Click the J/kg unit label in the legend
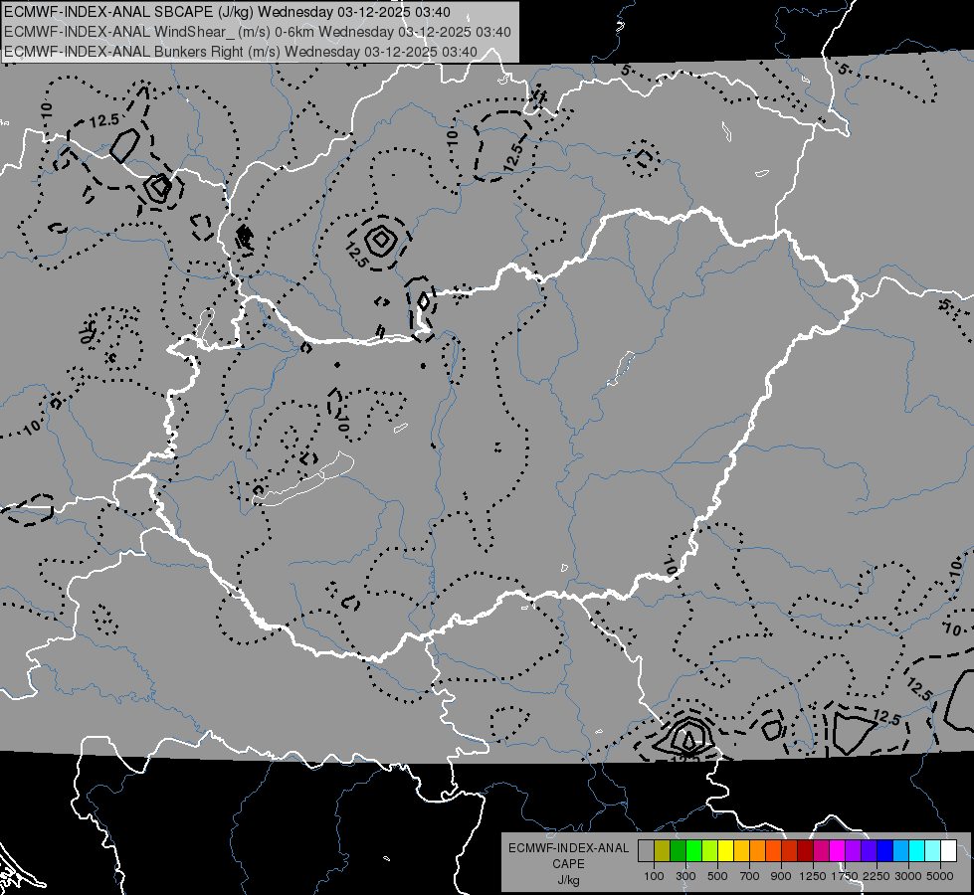 click(568, 880)
